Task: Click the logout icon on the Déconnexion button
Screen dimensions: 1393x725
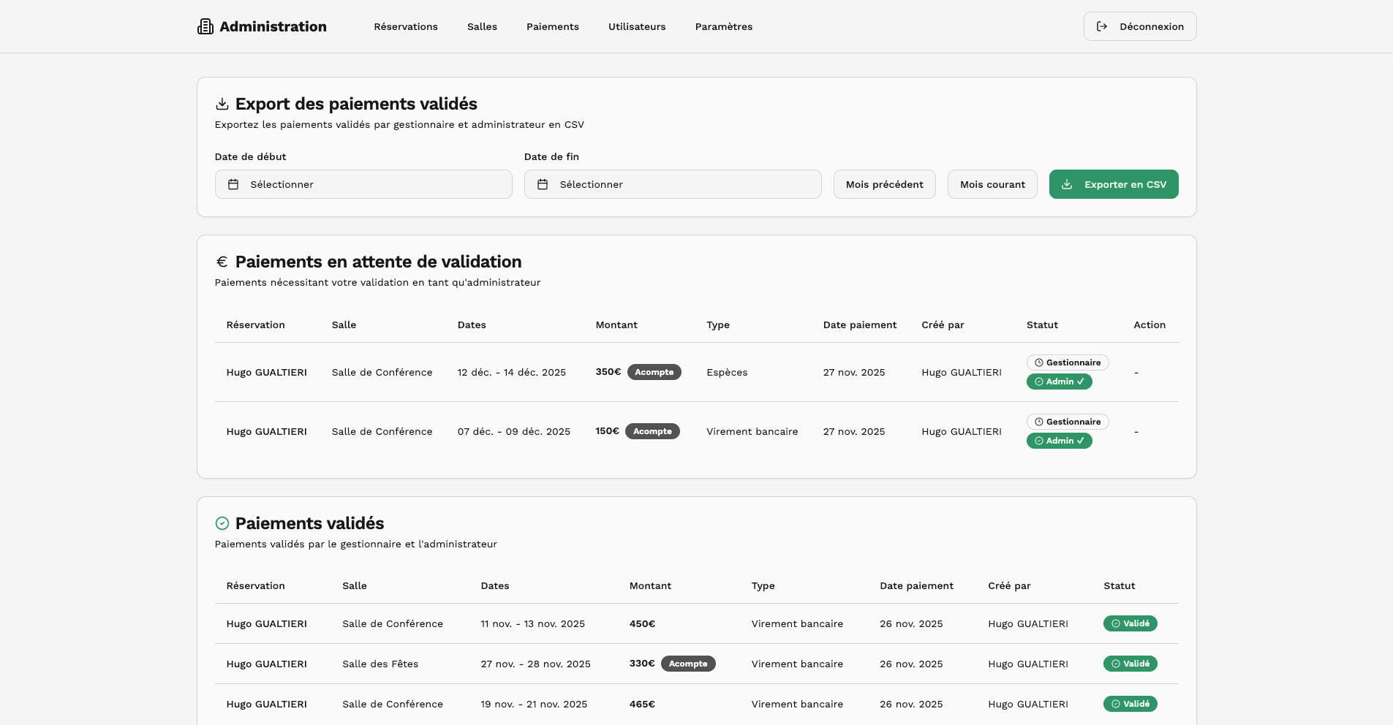Action: pos(1102,26)
